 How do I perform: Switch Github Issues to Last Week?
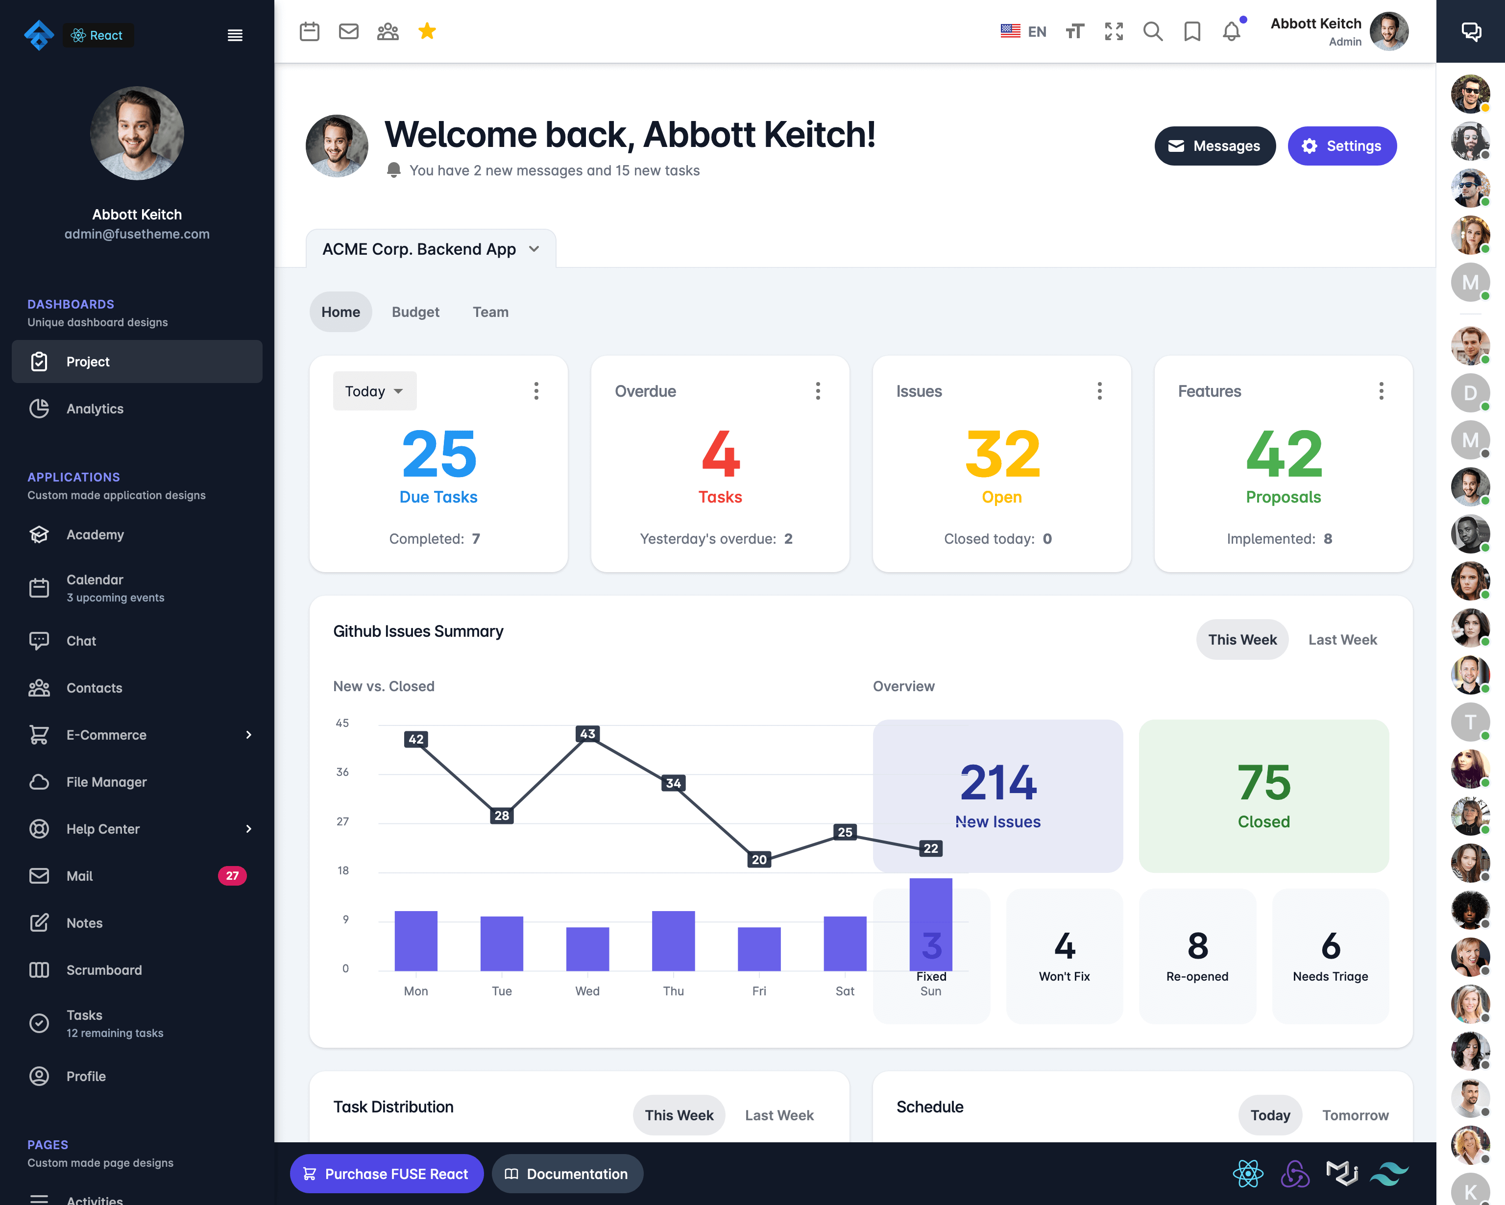(1342, 640)
